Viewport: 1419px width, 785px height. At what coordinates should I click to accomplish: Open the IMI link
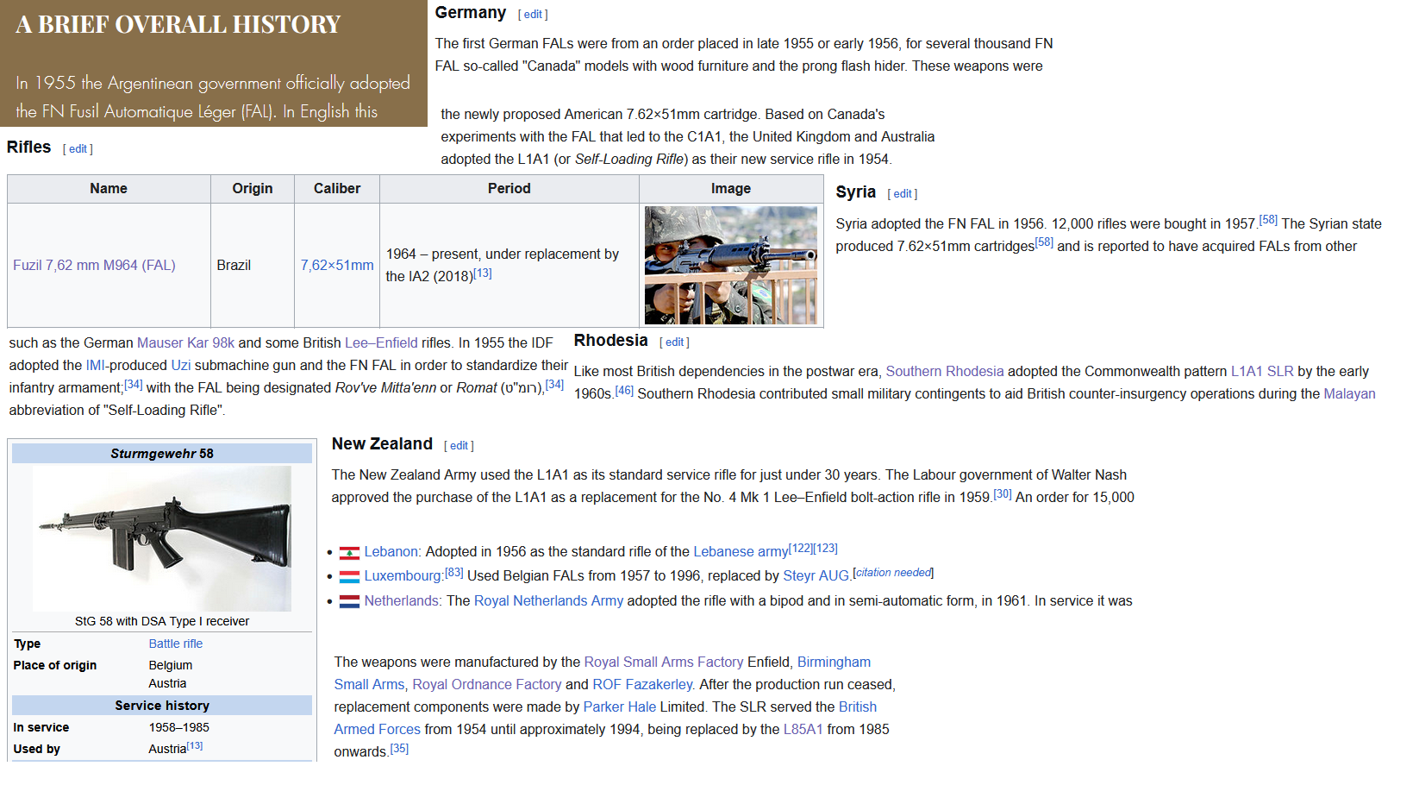(x=95, y=366)
